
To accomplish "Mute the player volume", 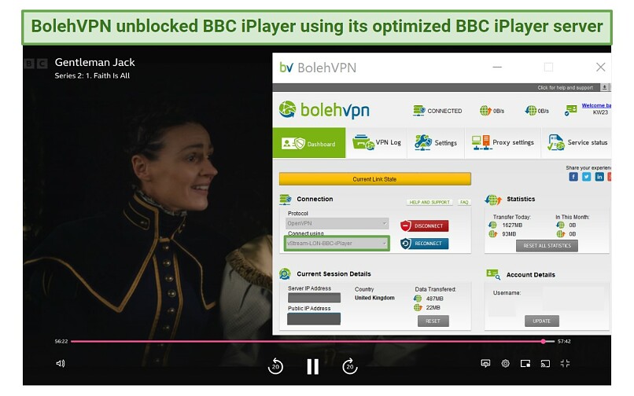I will 61,363.
